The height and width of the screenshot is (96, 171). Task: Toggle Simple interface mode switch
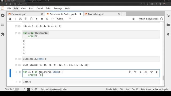click(x=16, y=89)
